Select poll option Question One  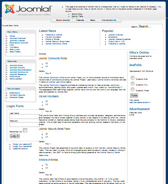click(x=133, y=78)
